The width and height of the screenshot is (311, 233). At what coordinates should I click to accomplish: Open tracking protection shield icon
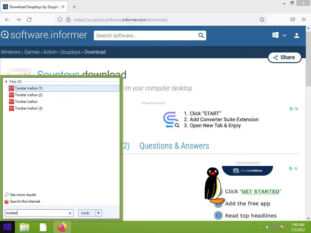click(60, 19)
